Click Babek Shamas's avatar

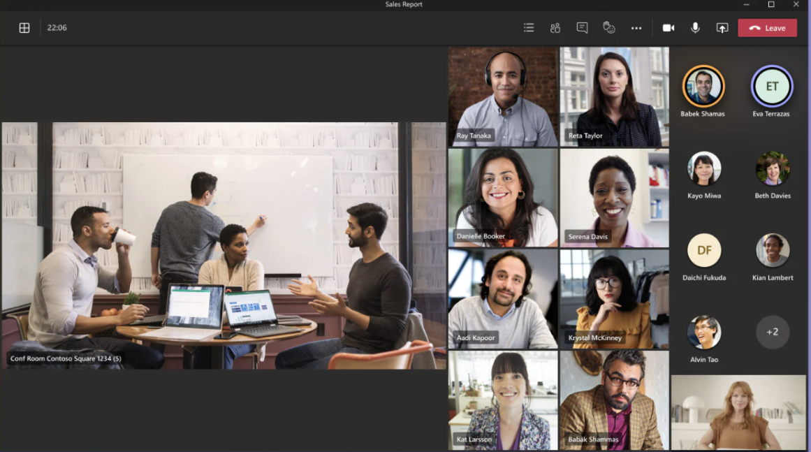[x=703, y=87]
